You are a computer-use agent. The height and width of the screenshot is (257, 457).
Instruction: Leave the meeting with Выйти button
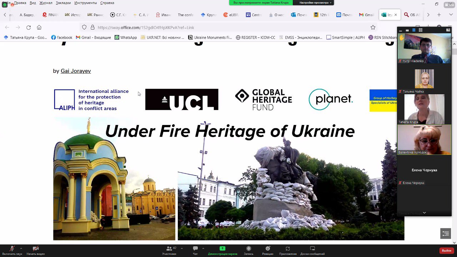(x=446, y=251)
